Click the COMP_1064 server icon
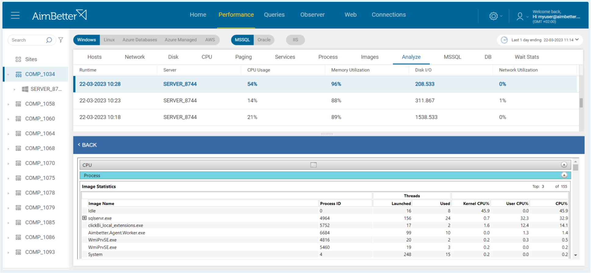Viewport: 591px width, 273px height. pyautogui.click(x=18, y=133)
